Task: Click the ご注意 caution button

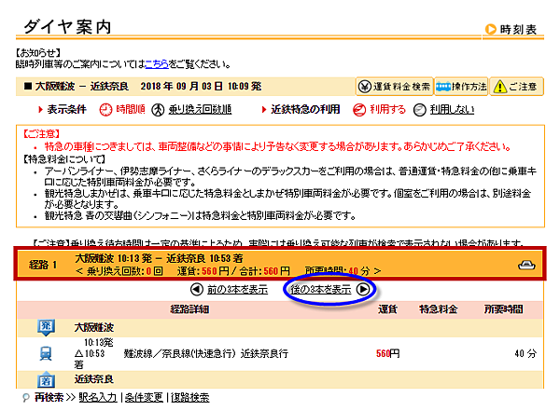Action: coord(516,87)
